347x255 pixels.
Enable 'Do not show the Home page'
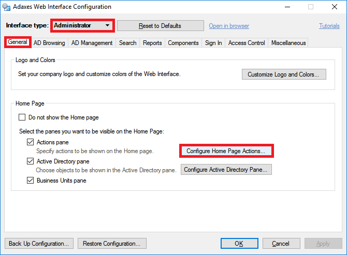pos(22,117)
